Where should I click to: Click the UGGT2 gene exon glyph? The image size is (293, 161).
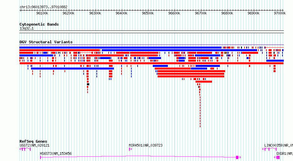[x=25, y=149]
